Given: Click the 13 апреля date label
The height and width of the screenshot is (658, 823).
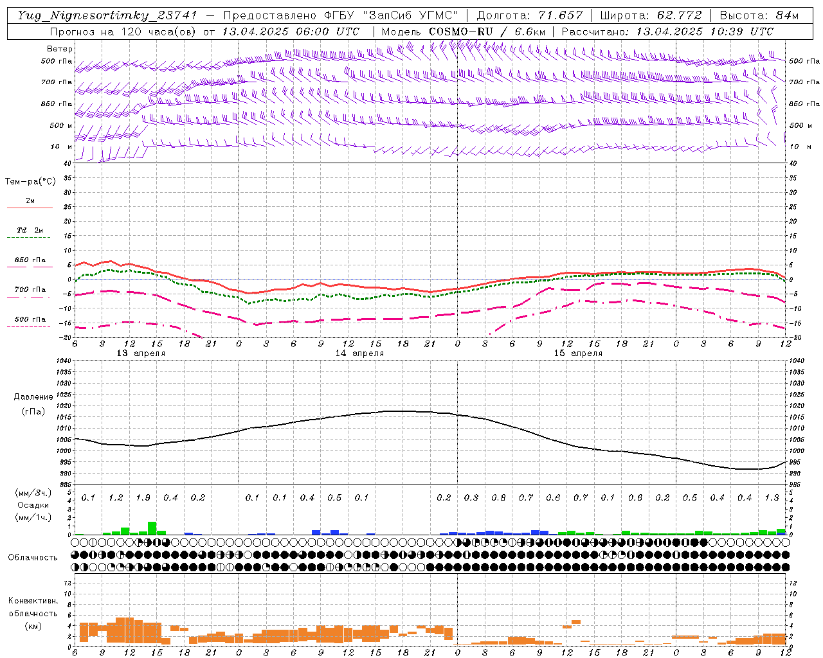Looking at the screenshot, I should [x=141, y=353].
